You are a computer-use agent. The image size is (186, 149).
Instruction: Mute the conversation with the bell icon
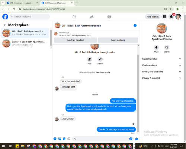(156, 47)
